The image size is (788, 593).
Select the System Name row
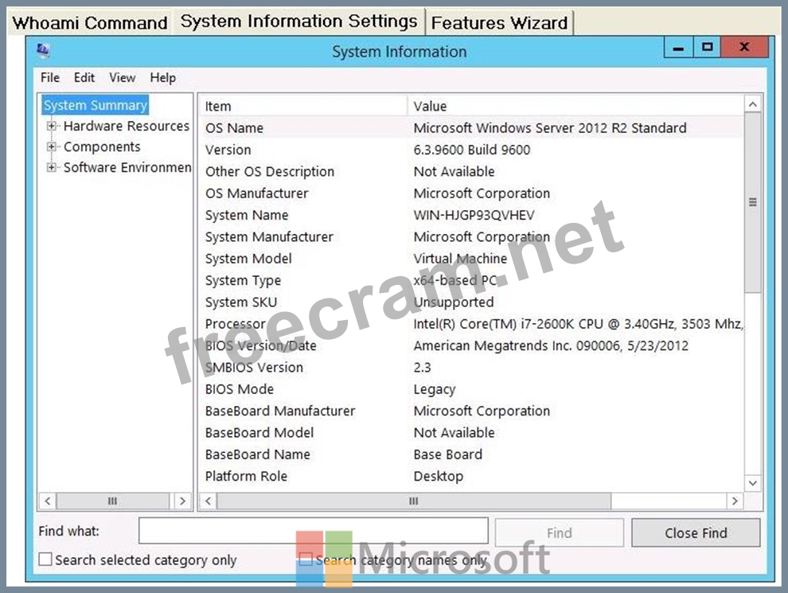pyautogui.click(x=471, y=215)
